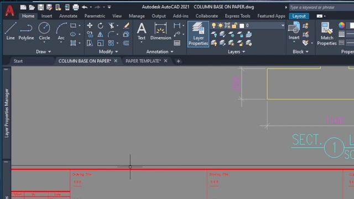The height and width of the screenshot is (199, 354).
Task: Open the Circle tool dropdown arrow
Action: 44,42
